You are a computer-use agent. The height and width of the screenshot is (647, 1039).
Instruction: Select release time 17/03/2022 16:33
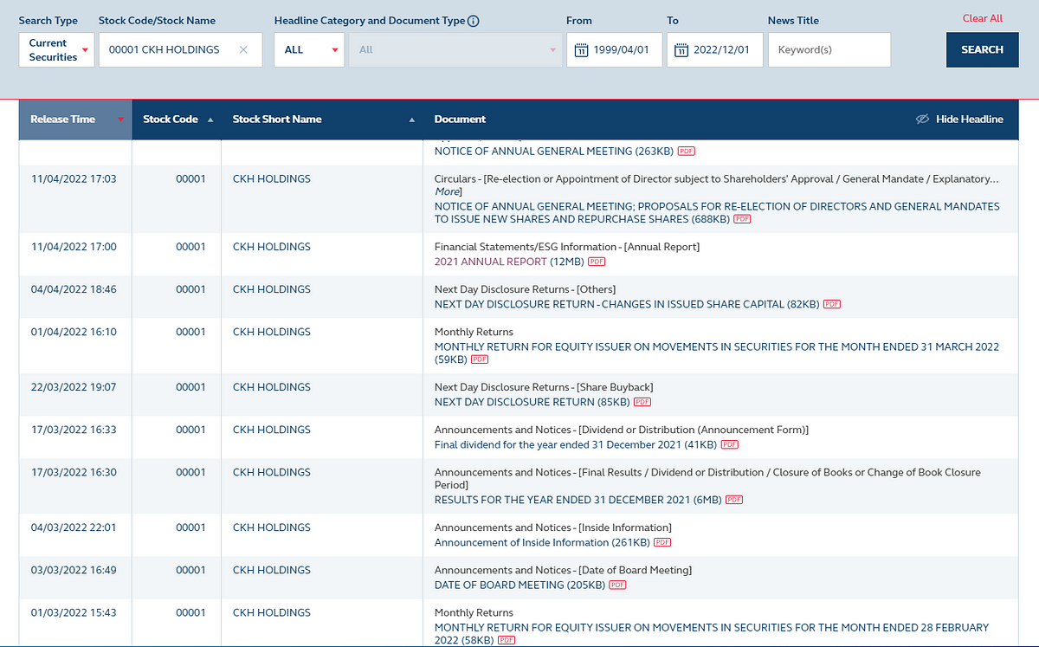74,430
